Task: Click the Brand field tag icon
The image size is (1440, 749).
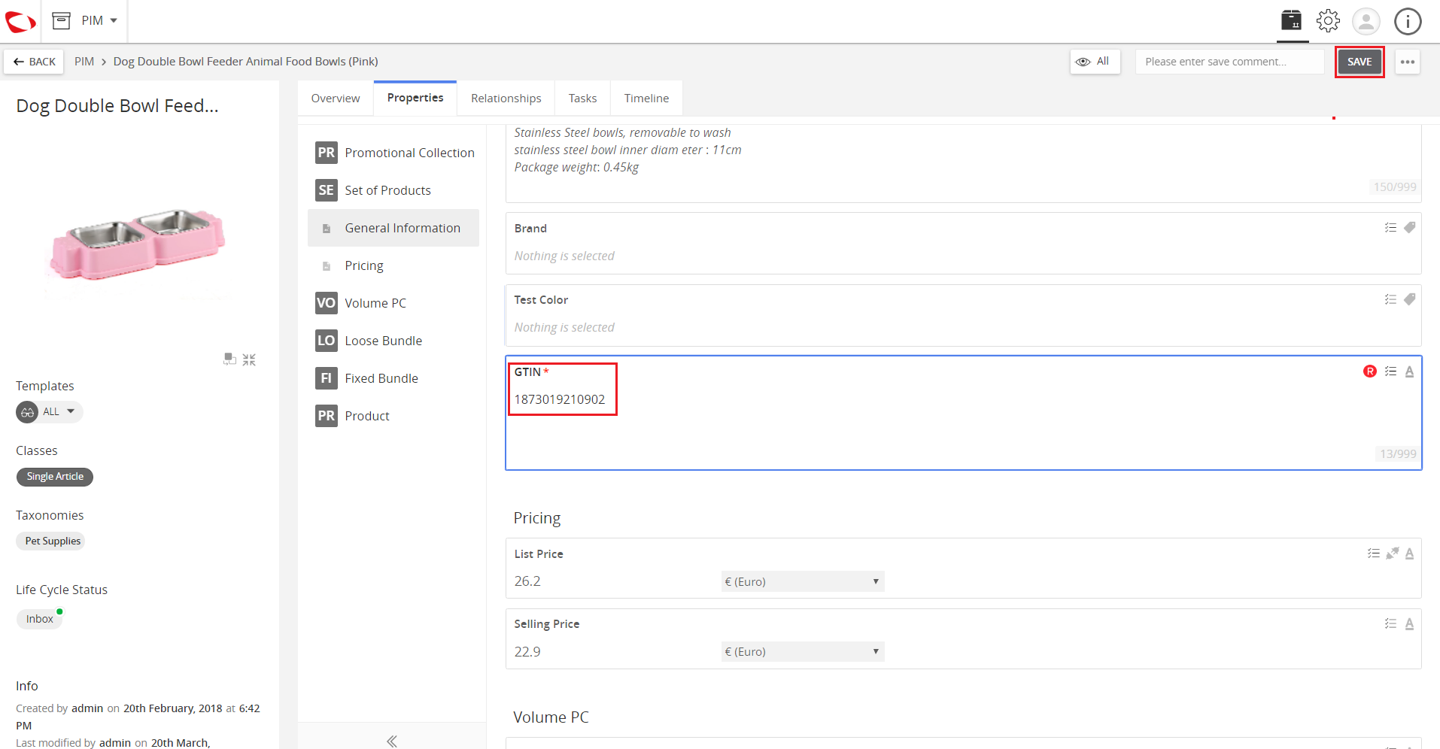Action: (1409, 228)
